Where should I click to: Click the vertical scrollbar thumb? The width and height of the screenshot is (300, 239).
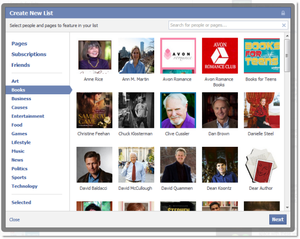pos(287,56)
